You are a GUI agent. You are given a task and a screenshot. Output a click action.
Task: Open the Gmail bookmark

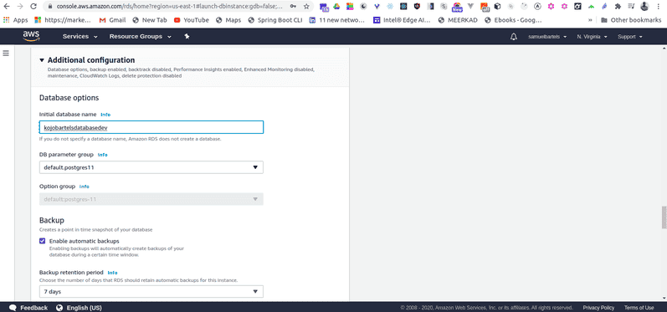pyautogui.click(x=112, y=20)
